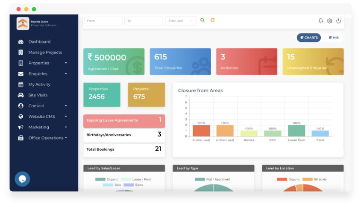Open the notifications bell

pyautogui.click(x=321, y=21)
